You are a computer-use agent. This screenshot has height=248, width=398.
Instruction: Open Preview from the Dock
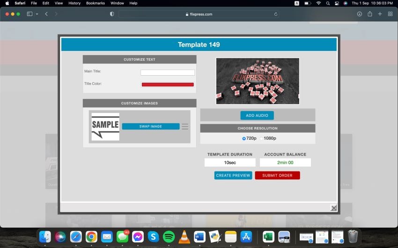(x=284, y=237)
